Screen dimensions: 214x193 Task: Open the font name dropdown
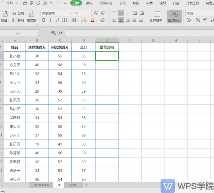click(71, 13)
